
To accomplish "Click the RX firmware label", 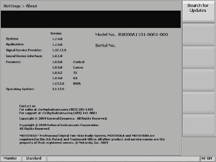I will point(75,78).
